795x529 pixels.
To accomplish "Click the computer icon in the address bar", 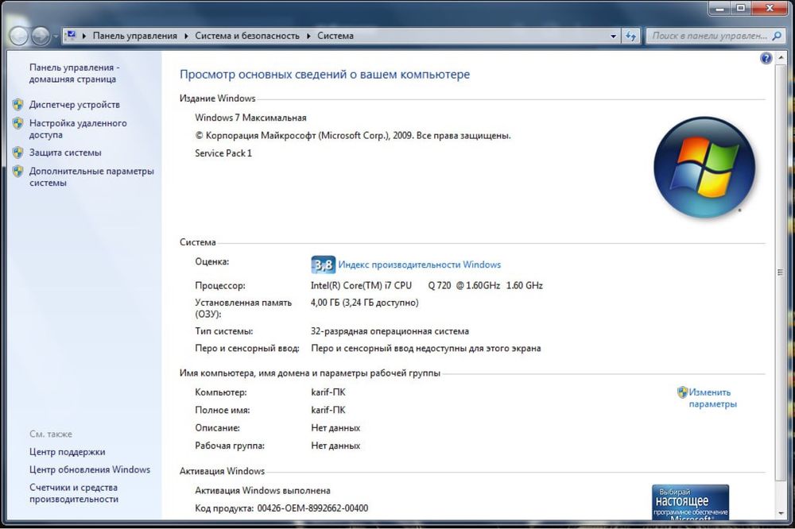I will (71, 36).
